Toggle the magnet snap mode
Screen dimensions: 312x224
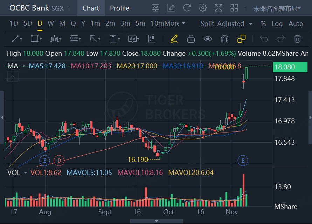pos(224,39)
